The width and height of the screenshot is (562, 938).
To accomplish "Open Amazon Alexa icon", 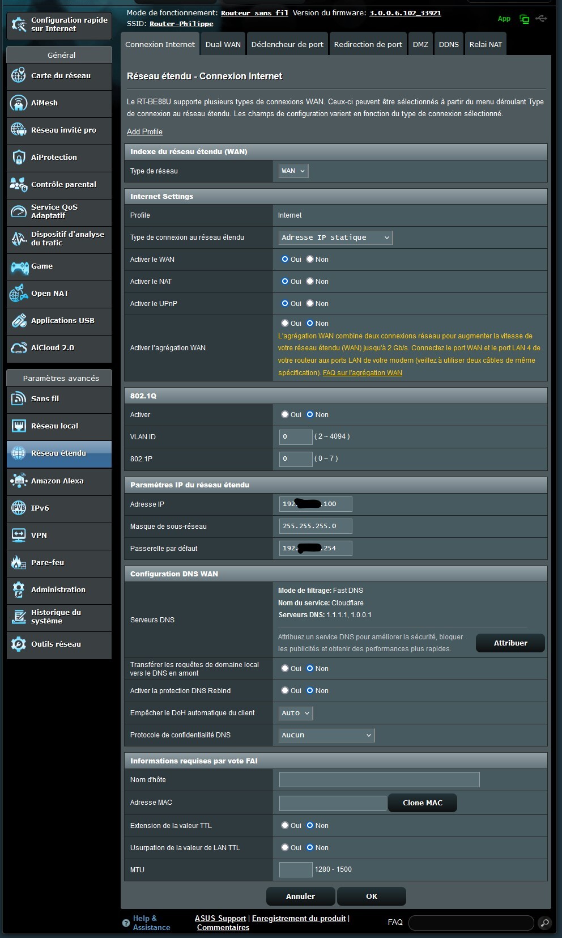I will coord(19,481).
